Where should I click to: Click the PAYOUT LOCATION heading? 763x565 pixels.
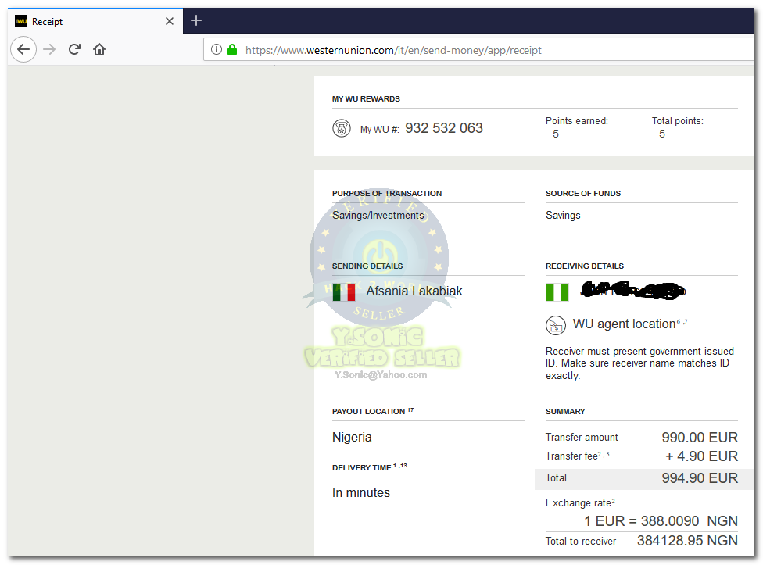(373, 411)
